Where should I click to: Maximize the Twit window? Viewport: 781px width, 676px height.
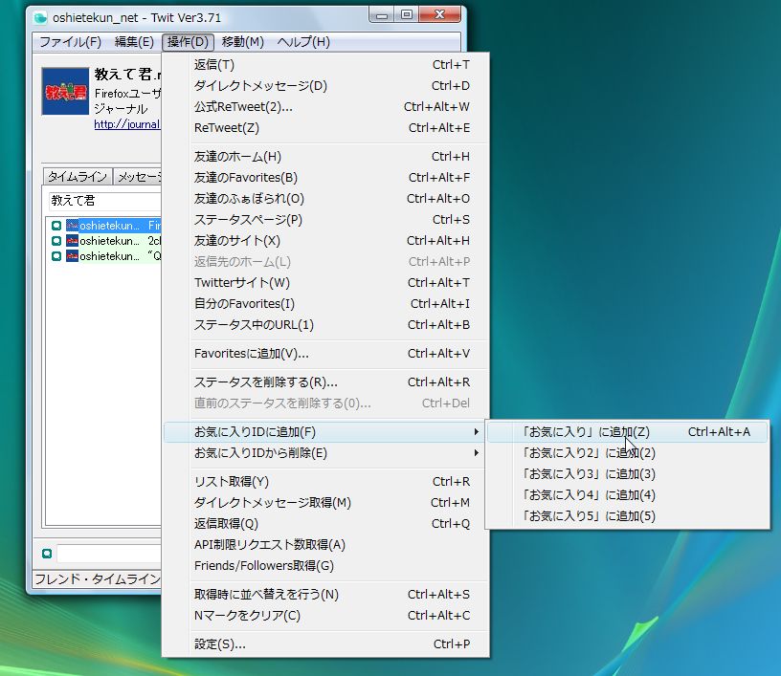point(407,15)
